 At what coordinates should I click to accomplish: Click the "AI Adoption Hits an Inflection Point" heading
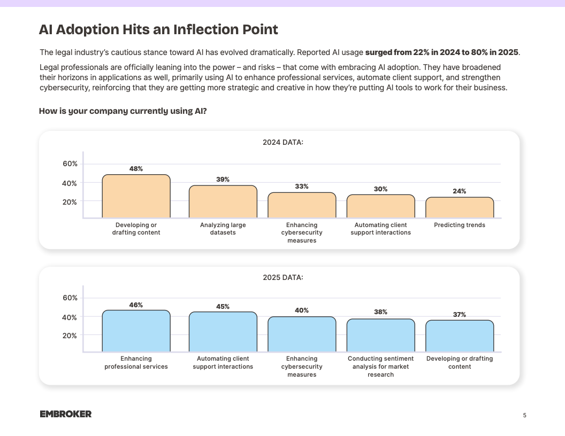tap(158, 29)
